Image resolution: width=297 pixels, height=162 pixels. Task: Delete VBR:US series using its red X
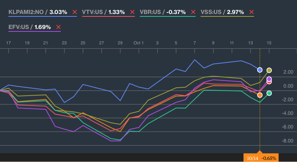point(193,12)
